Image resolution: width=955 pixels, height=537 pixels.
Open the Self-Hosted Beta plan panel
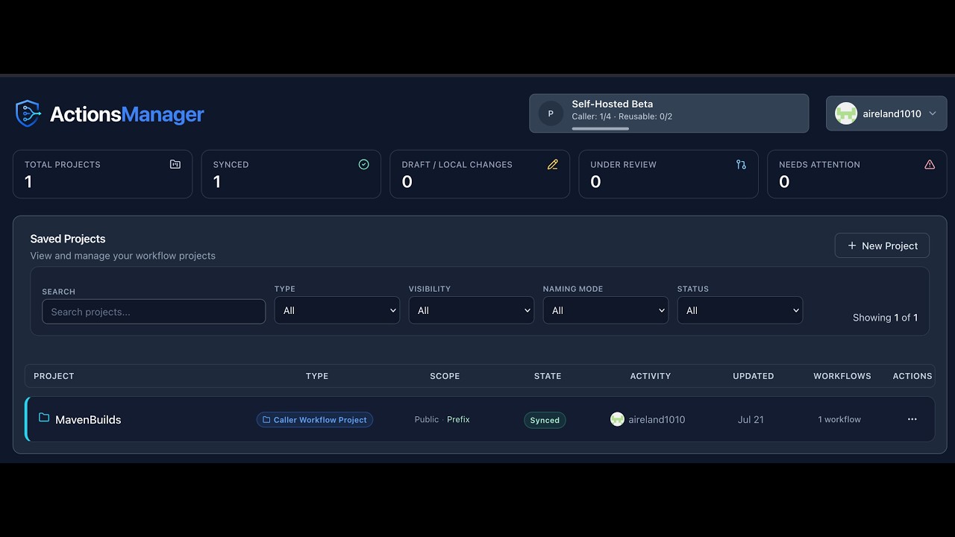pyautogui.click(x=669, y=113)
